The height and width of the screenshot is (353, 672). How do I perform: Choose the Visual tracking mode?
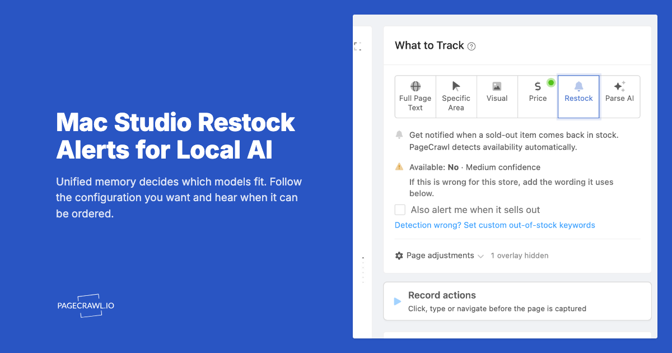(497, 97)
